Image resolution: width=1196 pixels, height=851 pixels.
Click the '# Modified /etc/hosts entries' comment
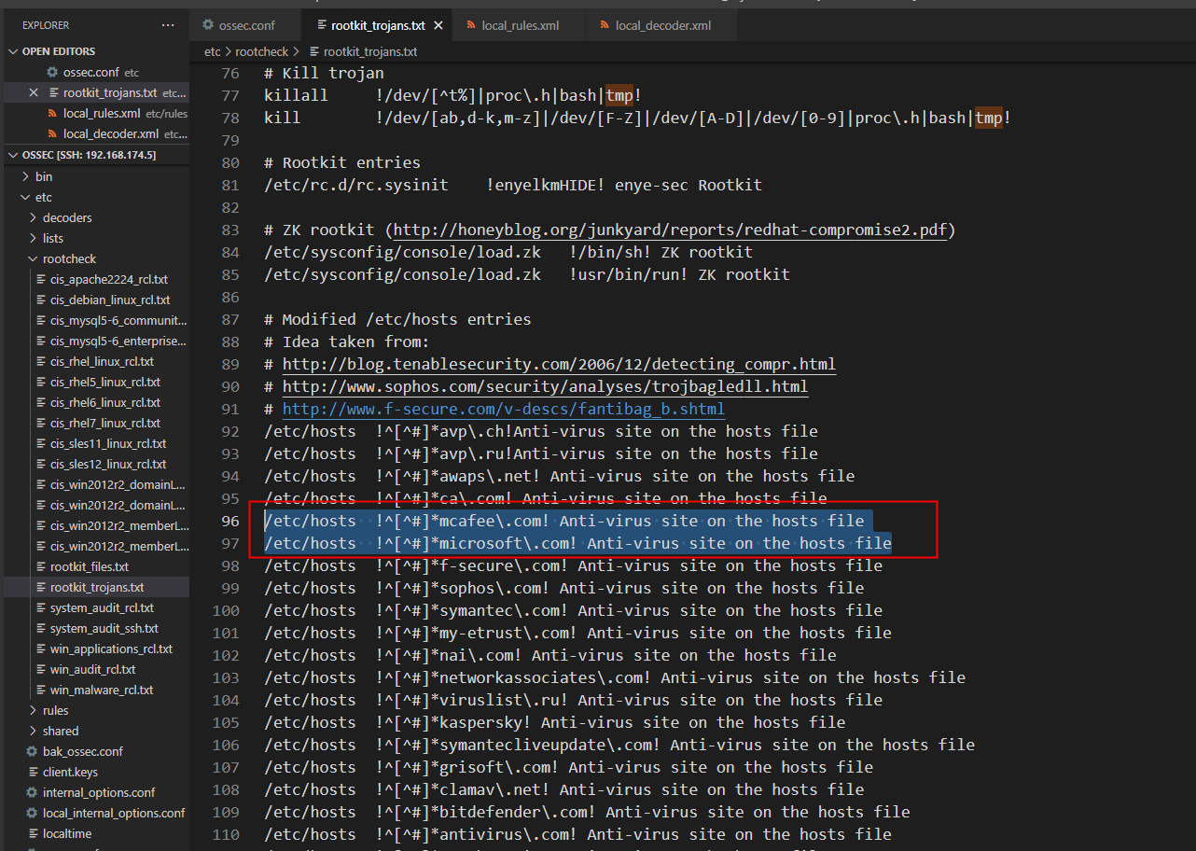[x=397, y=319]
